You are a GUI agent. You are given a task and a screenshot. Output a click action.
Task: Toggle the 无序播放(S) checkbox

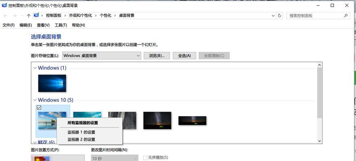click(x=145, y=158)
